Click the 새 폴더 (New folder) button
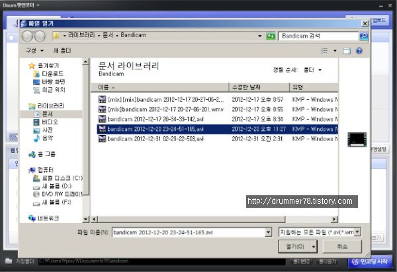The height and width of the screenshot is (272, 397). coord(62,51)
